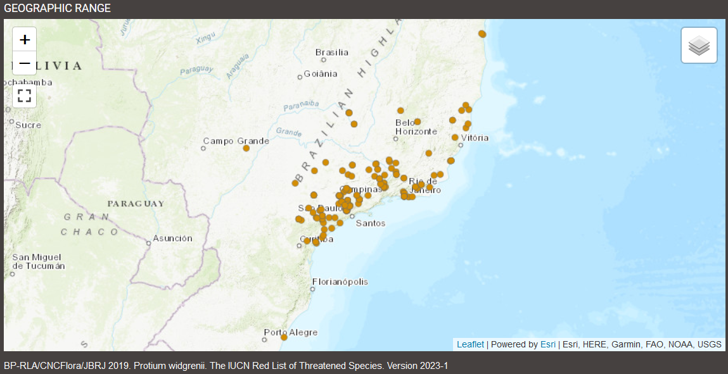Open the Leaflet attribution link
Viewport: 728px width, 374px height.
470,344
